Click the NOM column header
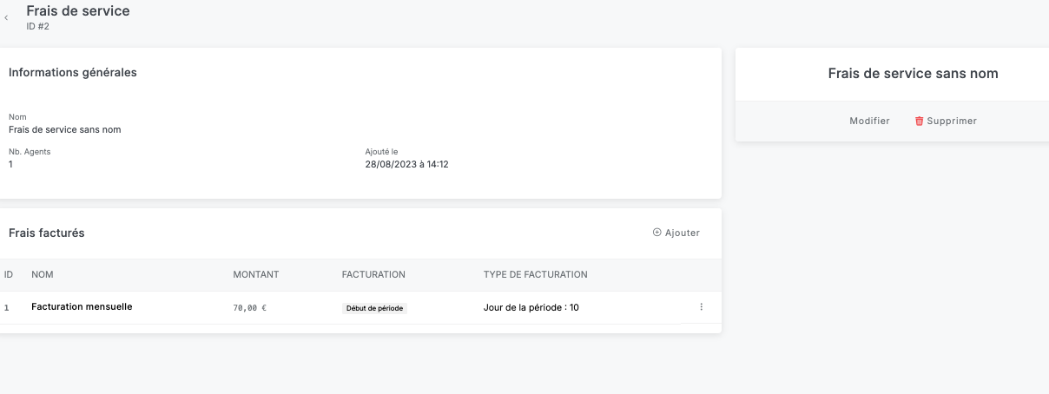 click(43, 274)
